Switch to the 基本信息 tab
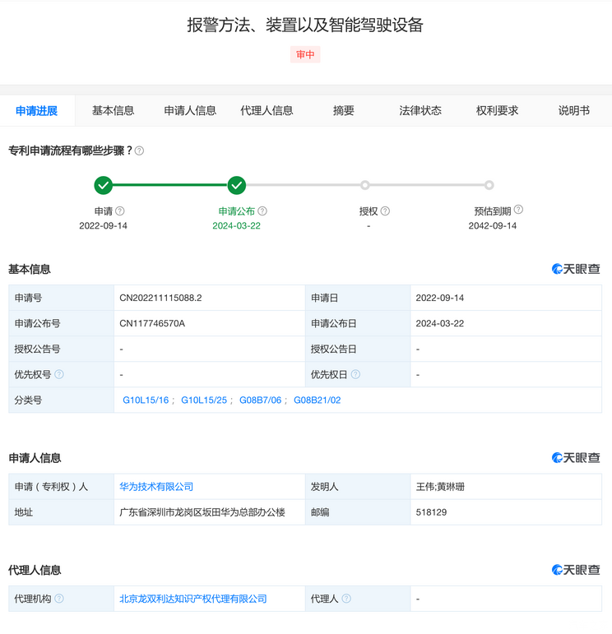This screenshot has width=612, height=634. [x=114, y=110]
